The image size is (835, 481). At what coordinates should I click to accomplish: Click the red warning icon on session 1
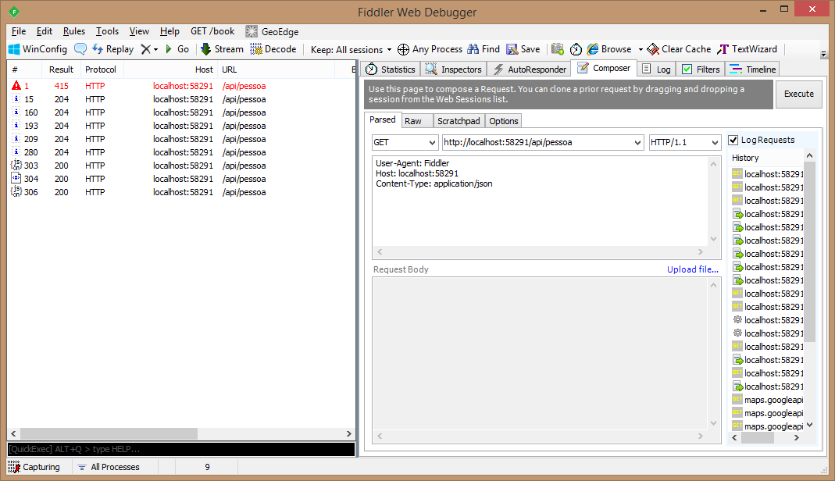[16, 86]
